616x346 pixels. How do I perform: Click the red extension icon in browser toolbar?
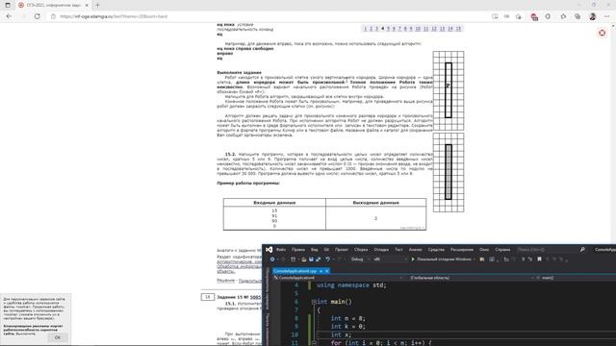click(534, 16)
